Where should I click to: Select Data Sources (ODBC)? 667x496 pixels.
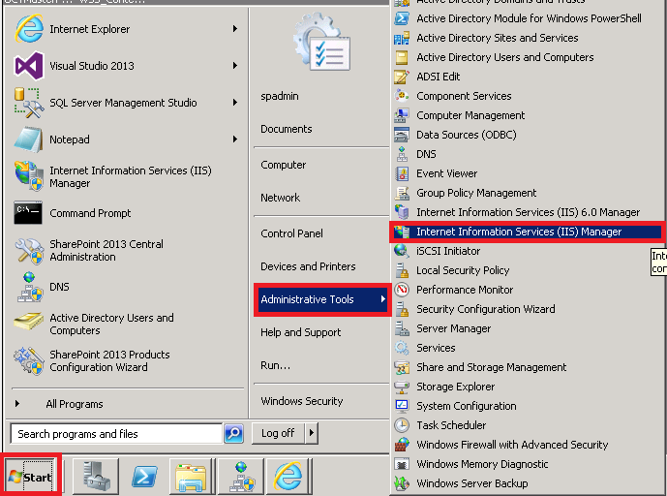(x=467, y=135)
